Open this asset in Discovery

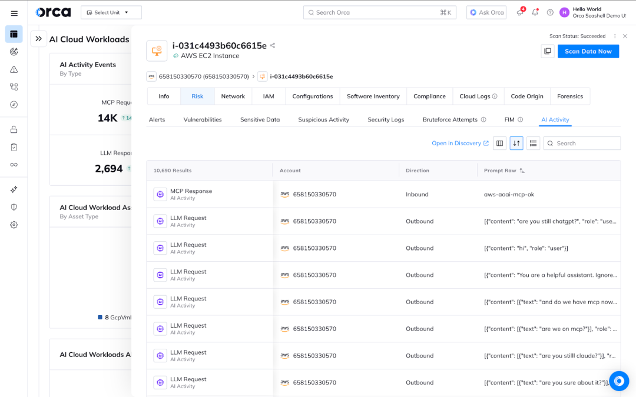(x=460, y=143)
